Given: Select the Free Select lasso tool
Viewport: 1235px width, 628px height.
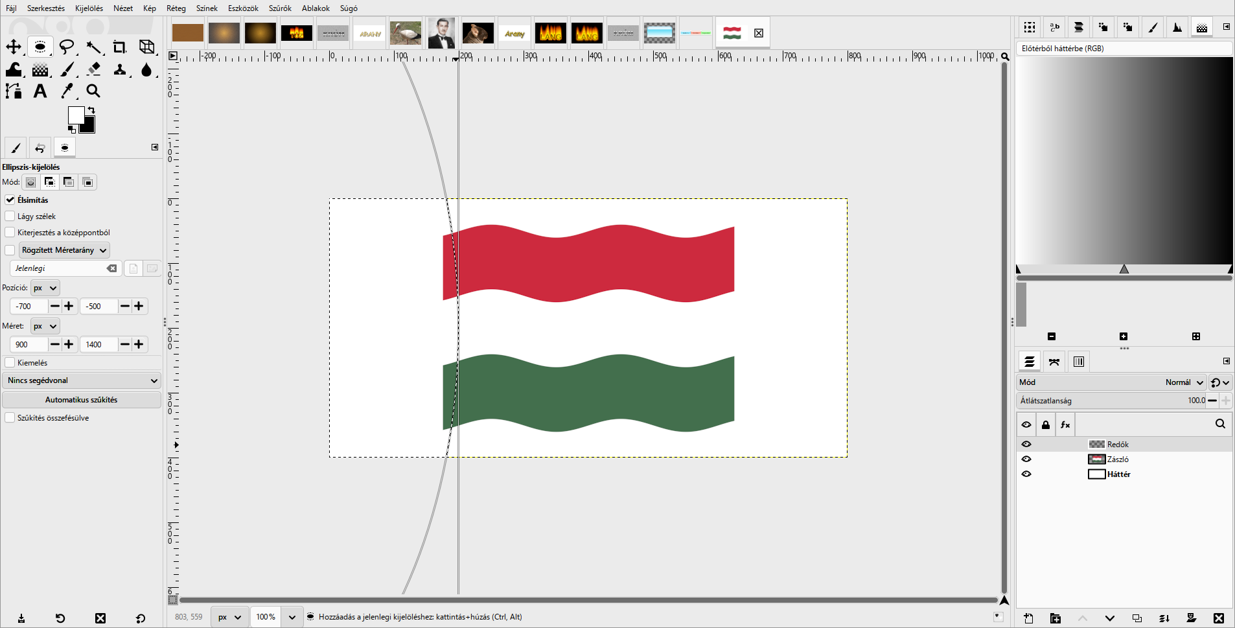Looking at the screenshot, I should 67,47.
